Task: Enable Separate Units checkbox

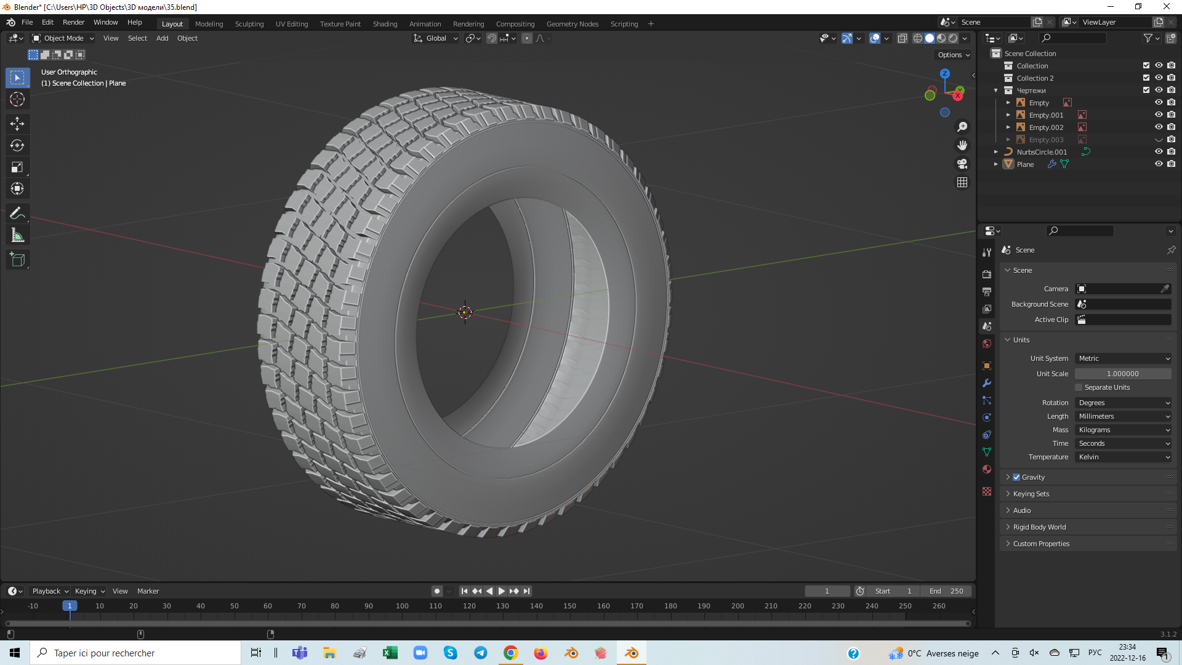Action: [x=1079, y=387]
